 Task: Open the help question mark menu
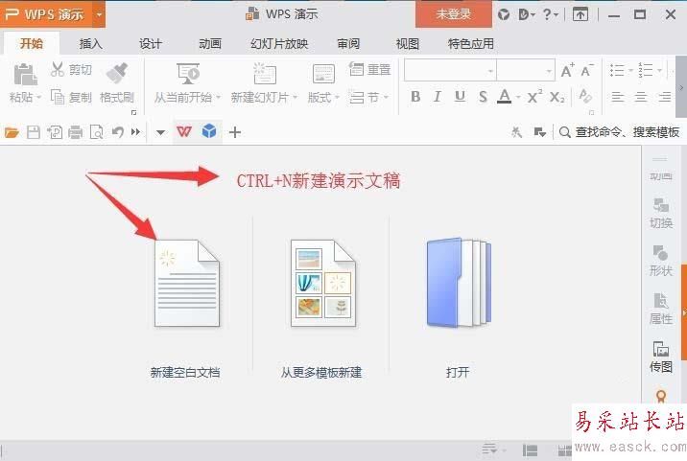(x=551, y=14)
